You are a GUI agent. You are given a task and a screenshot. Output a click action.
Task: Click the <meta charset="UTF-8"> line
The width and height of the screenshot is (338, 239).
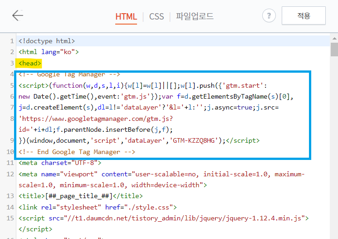click(60, 163)
